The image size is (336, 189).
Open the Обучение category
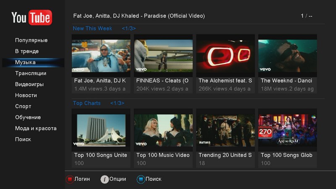coord(28,117)
